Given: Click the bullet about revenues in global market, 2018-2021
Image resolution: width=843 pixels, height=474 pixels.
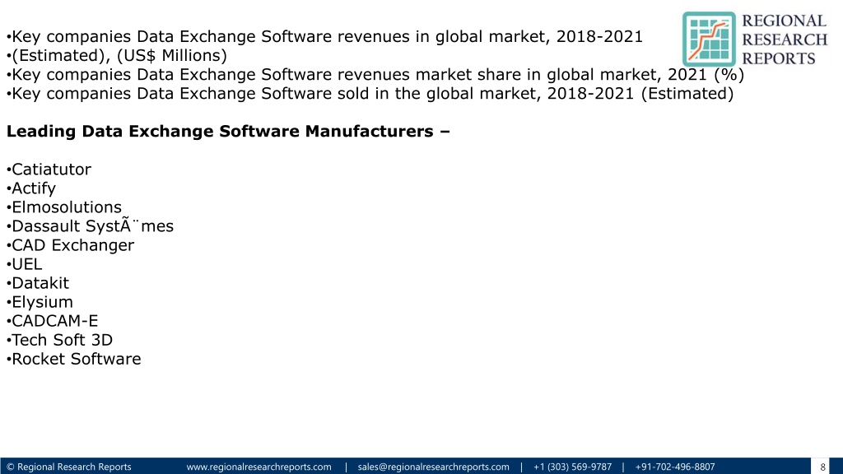Looking at the screenshot, I should pyautogui.click(x=324, y=36).
